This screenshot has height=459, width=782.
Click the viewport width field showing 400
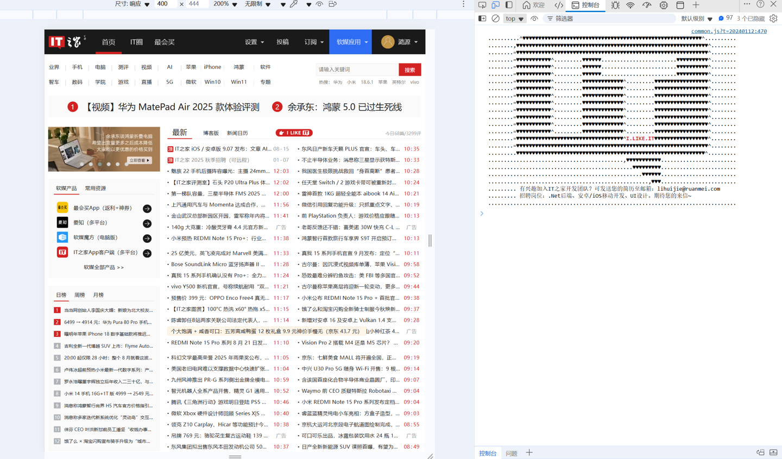pyautogui.click(x=165, y=4)
